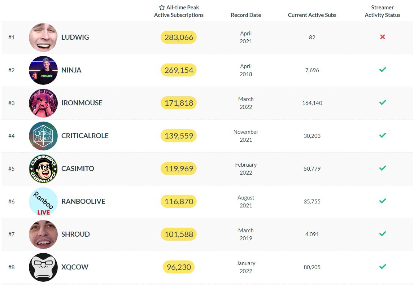Select Shroud's face avatar
414x285 pixels.
pos(43,234)
